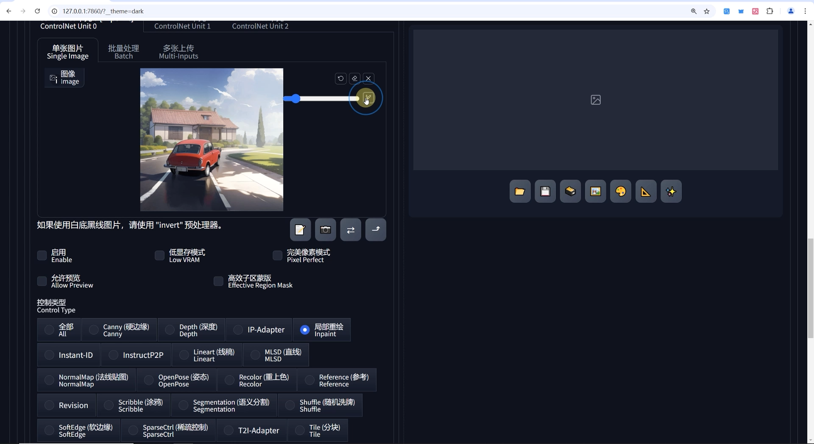Image resolution: width=814 pixels, height=444 pixels.
Task: Select the Batch tab
Action: click(x=123, y=52)
